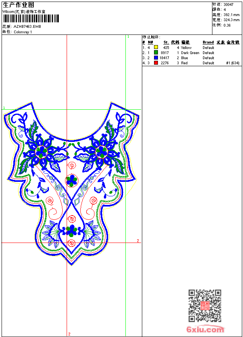Click the N# column header

(151, 42)
